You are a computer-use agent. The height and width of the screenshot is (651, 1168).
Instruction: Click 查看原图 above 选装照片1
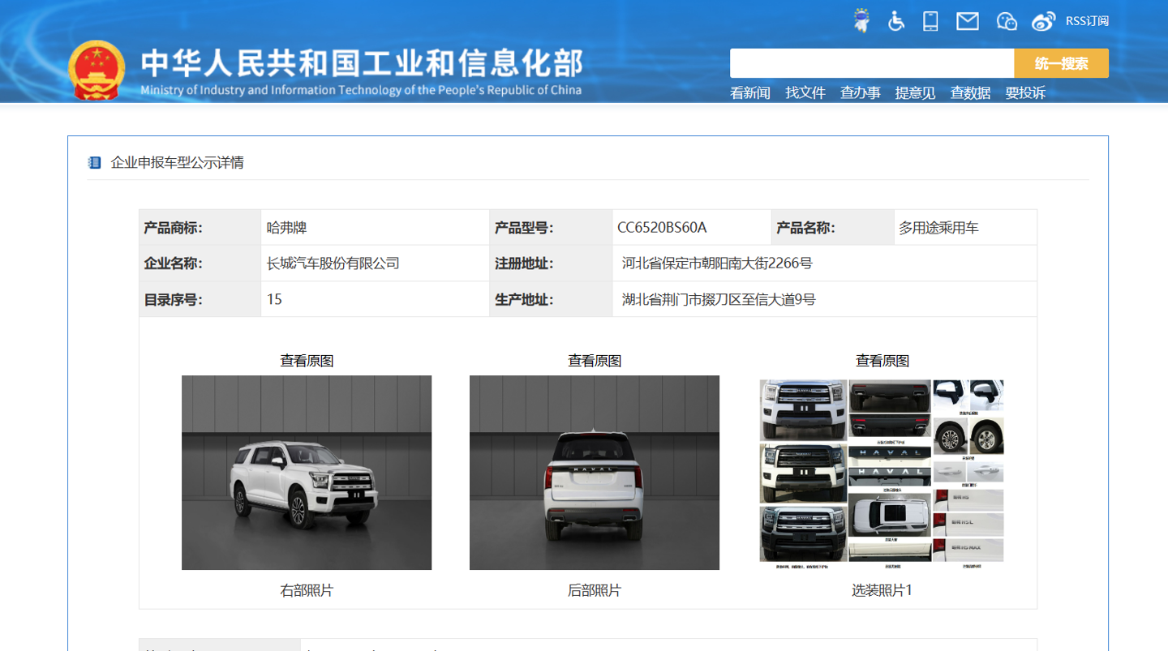coord(882,361)
